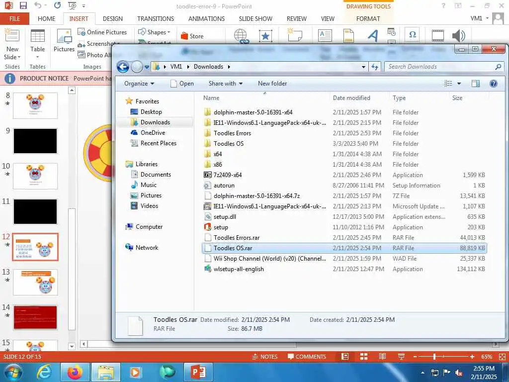Click the zoom in plus button

pyautogui.click(x=472, y=357)
